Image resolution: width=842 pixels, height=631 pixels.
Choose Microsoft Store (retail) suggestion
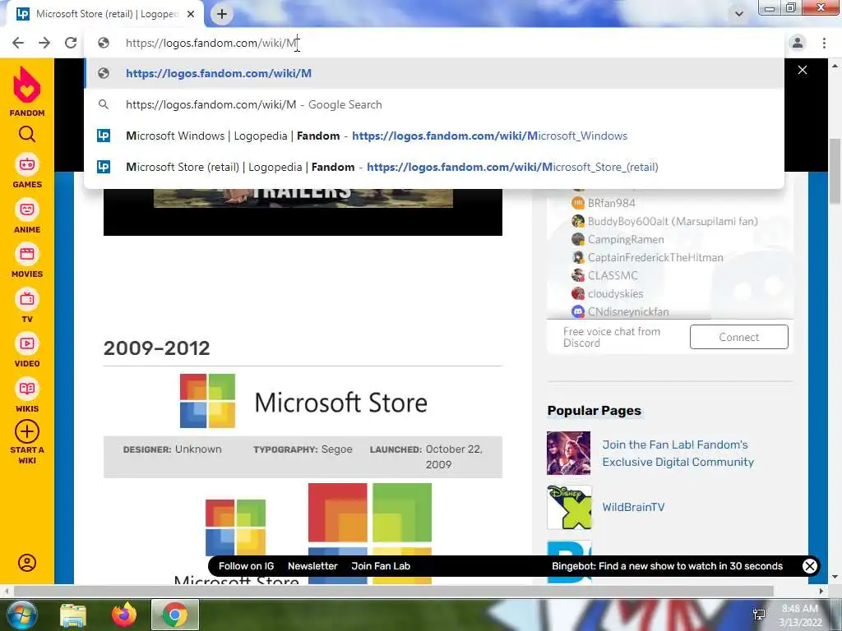(x=434, y=167)
